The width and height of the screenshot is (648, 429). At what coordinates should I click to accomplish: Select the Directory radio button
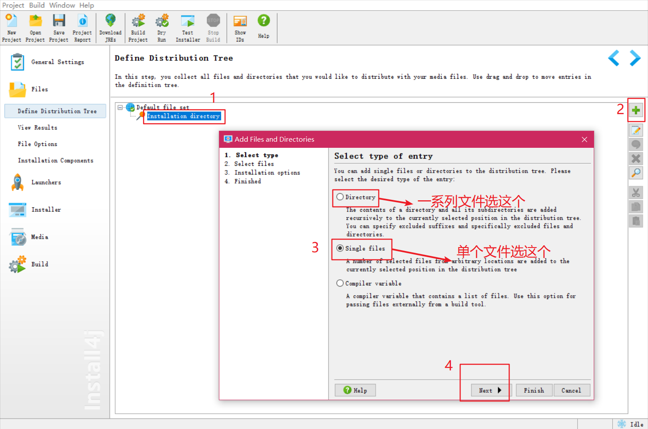tap(340, 197)
